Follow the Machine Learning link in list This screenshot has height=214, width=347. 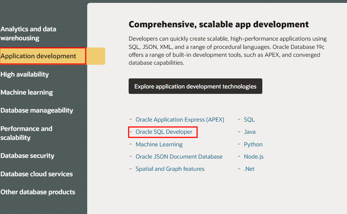(159, 145)
